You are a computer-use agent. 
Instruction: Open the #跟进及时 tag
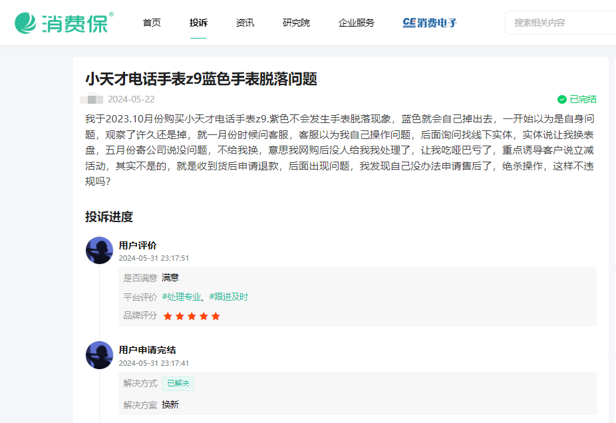tap(229, 297)
